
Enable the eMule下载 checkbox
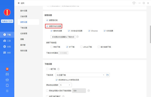81,47
